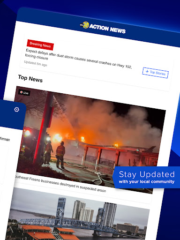Click the ACTION NEWS wordmark in the header
The height and width of the screenshot is (240, 180).
107,29
